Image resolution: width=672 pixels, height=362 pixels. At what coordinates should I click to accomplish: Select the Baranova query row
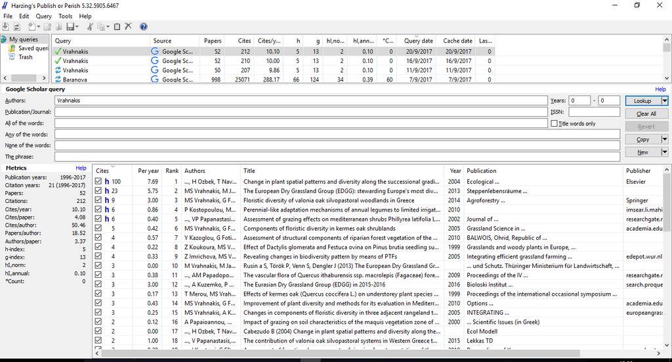(x=274, y=79)
